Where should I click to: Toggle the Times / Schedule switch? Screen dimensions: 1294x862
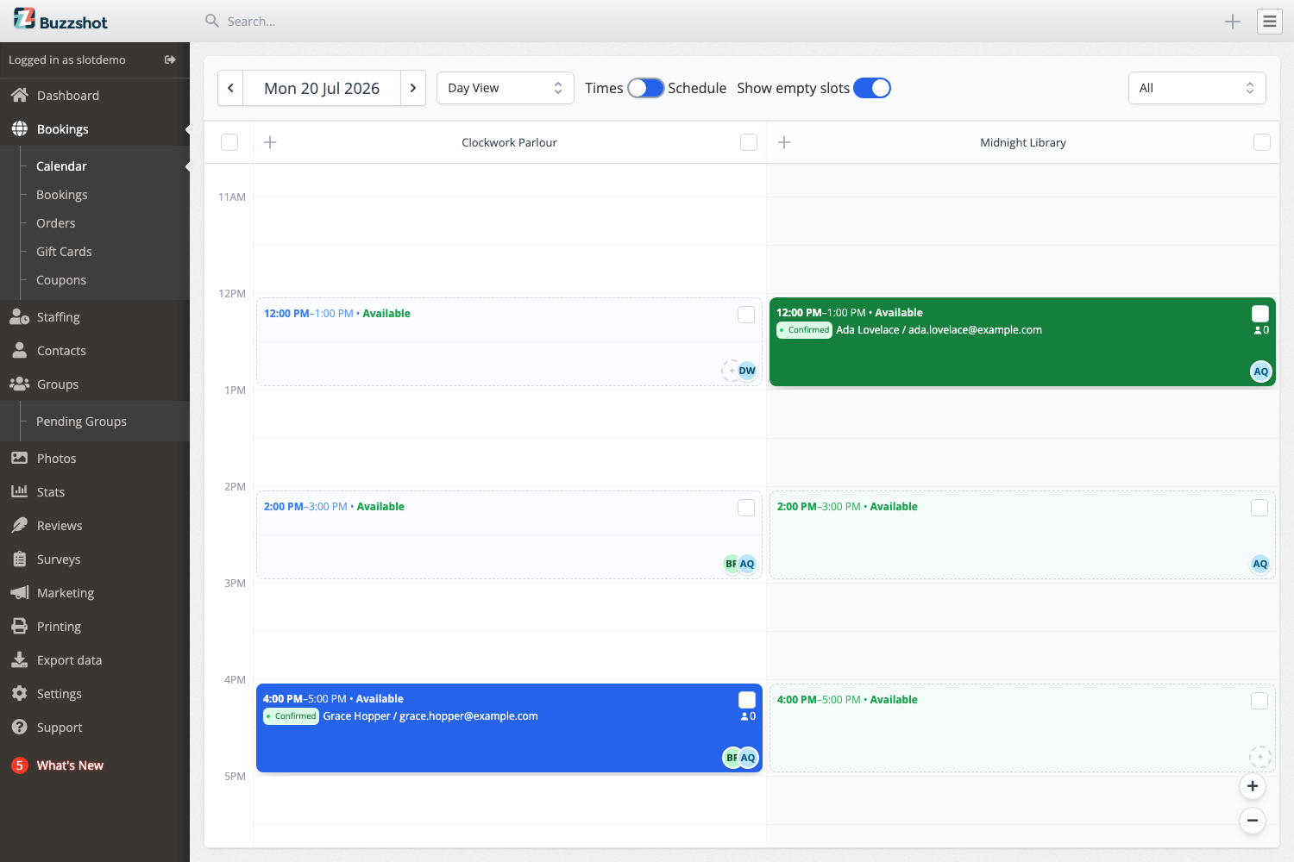coord(645,88)
